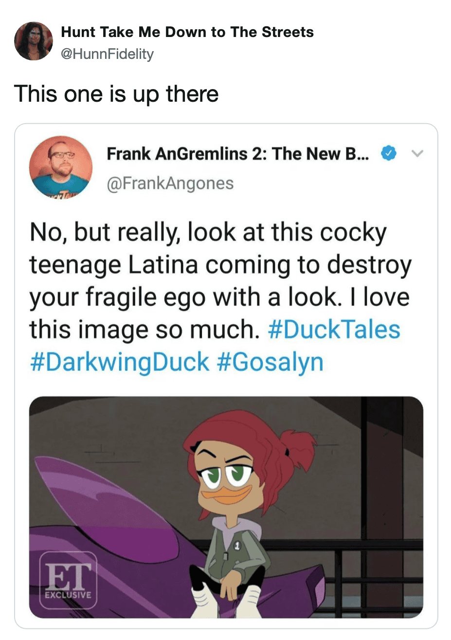The image size is (451, 640).
Task: Click the "This one is up there" tweet text
Action: click(116, 93)
